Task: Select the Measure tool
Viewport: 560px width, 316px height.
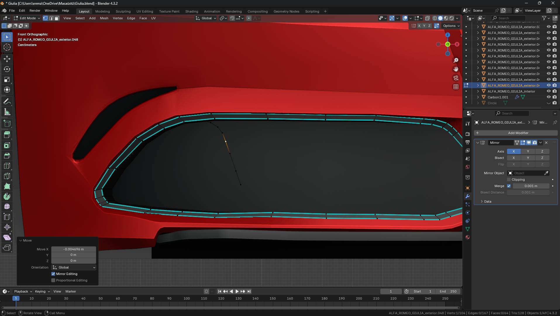Action: click(7, 112)
